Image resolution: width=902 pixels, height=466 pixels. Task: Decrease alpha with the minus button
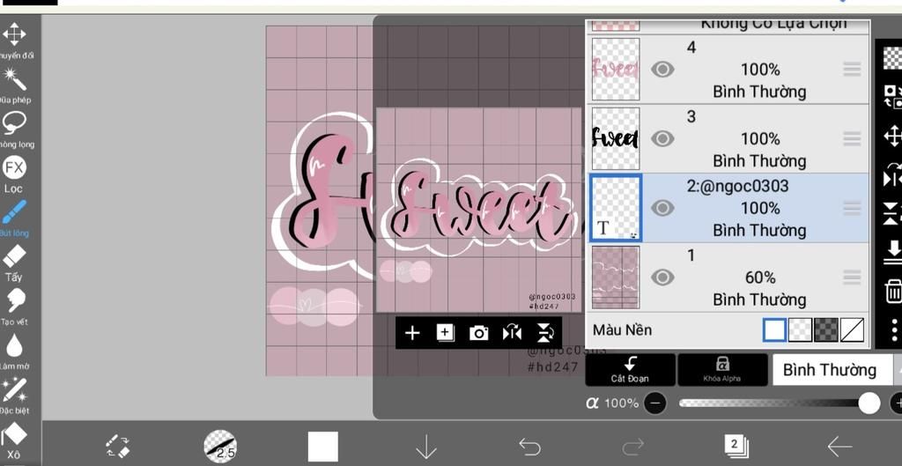(655, 403)
